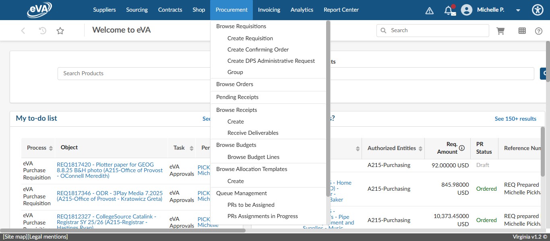Click the Procurement dropdown menu scrollbar
This screenshot has width=550, height=241.
tap(328, 109)
